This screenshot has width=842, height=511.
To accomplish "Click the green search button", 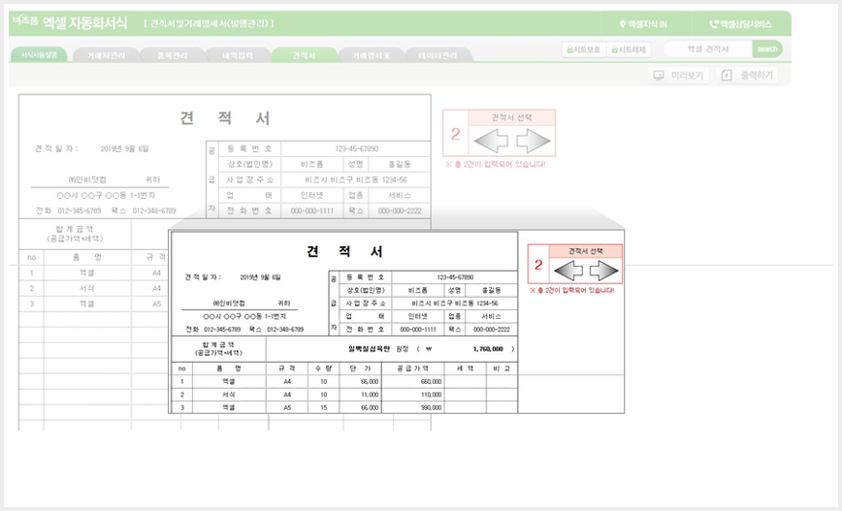I will [766, 48].
